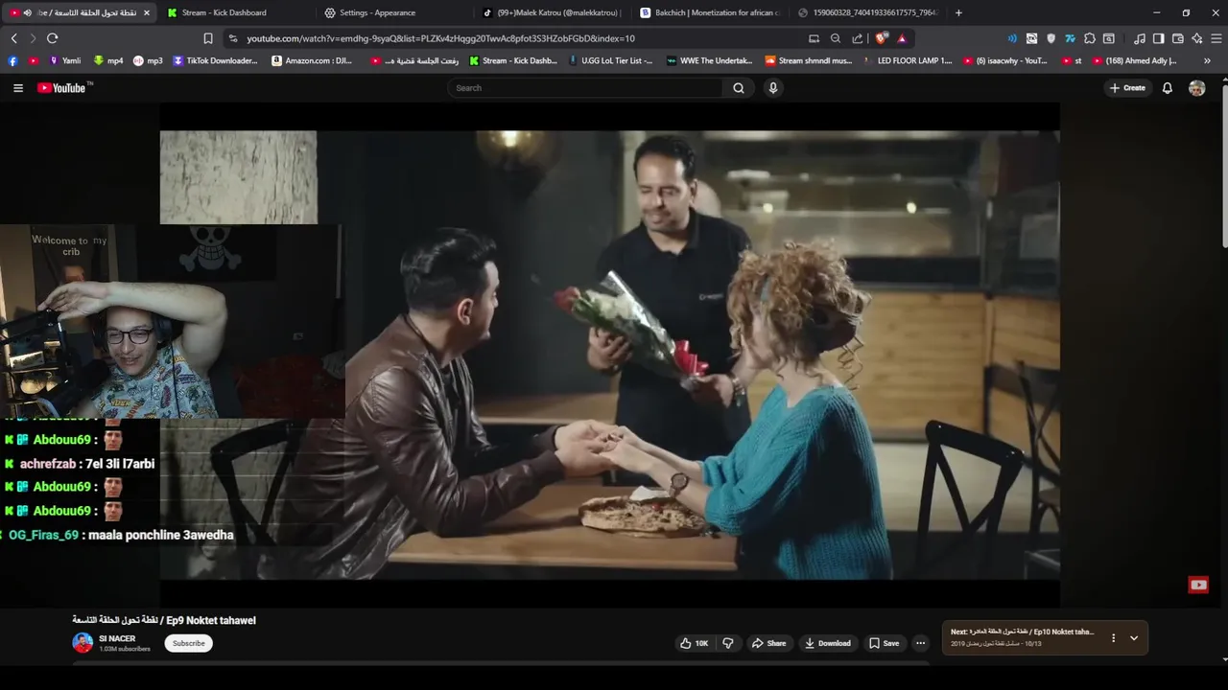Show more bookmarks with the chevron
1228x690 pixels.
[1207, 60]
